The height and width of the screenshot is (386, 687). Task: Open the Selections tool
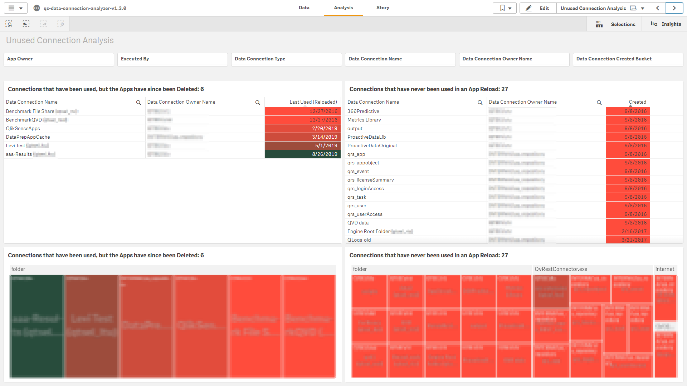(623, 24)
